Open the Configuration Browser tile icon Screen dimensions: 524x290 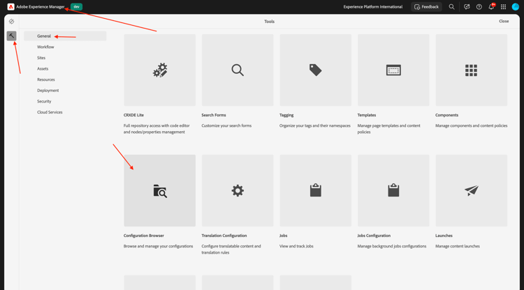pos(160,191)
